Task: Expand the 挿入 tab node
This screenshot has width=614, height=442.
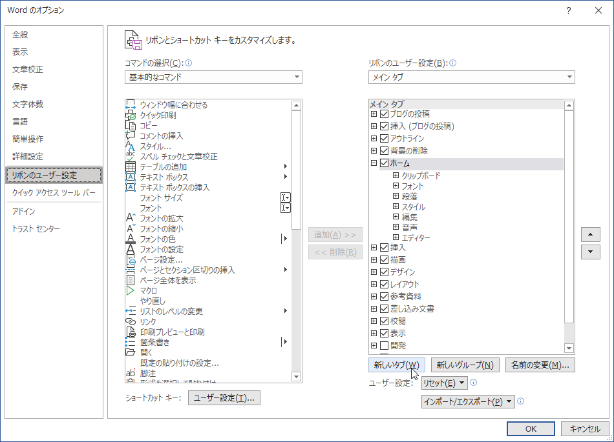Action: (374, 247)
